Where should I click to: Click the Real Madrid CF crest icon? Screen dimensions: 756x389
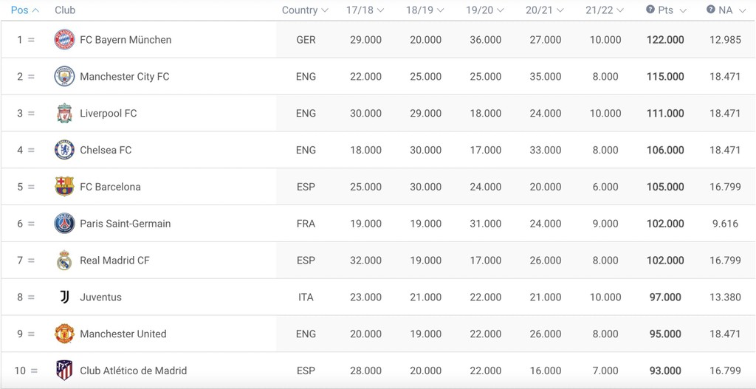click(64, 261)
